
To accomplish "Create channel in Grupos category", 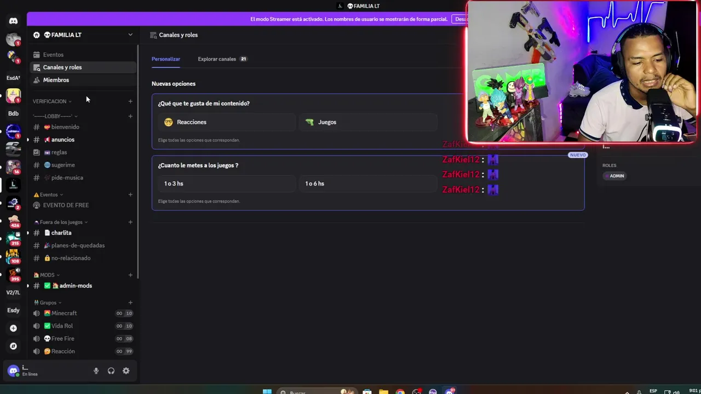I will click(x=130, y=303).
